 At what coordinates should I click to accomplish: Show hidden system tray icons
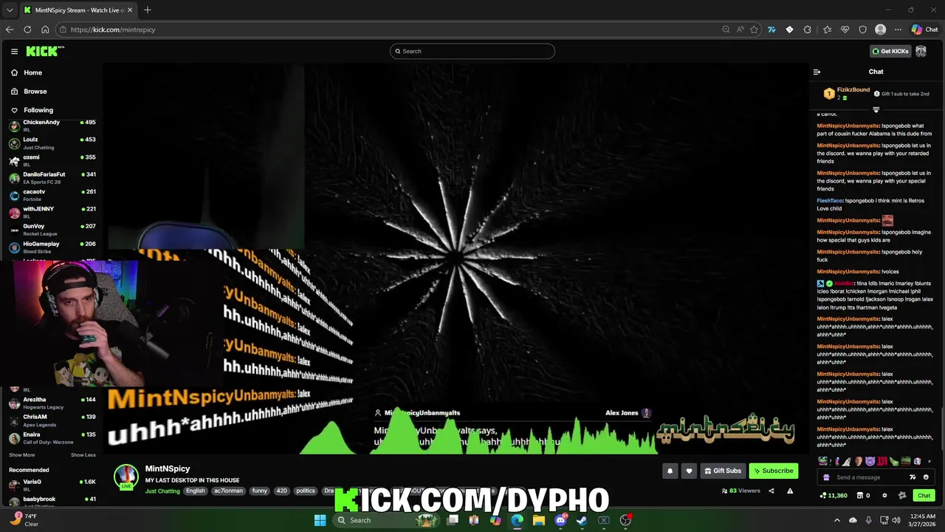pyautogui.click(x=837, y=520)
